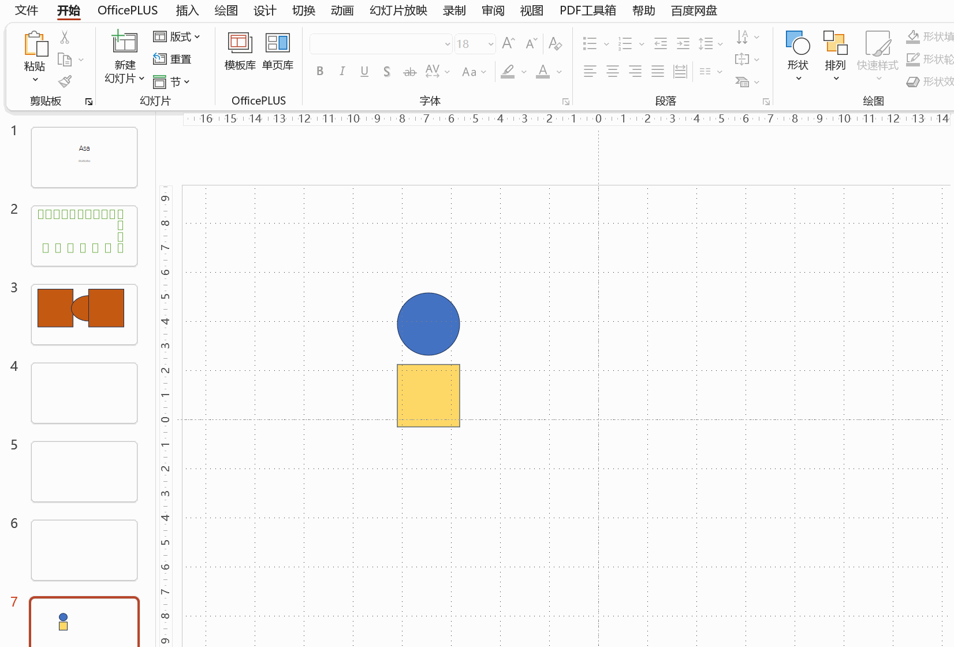954x647 pixels.
Task: Click the Center align paragraph icon
Action: coord(613,72)
